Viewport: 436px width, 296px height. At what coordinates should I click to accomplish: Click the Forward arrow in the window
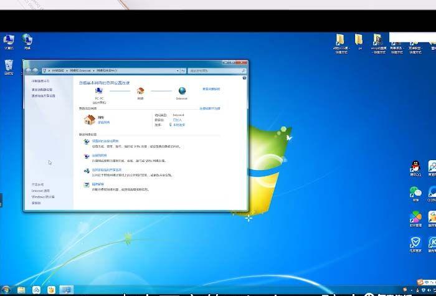pyautogui.click(x=36, y=70)
